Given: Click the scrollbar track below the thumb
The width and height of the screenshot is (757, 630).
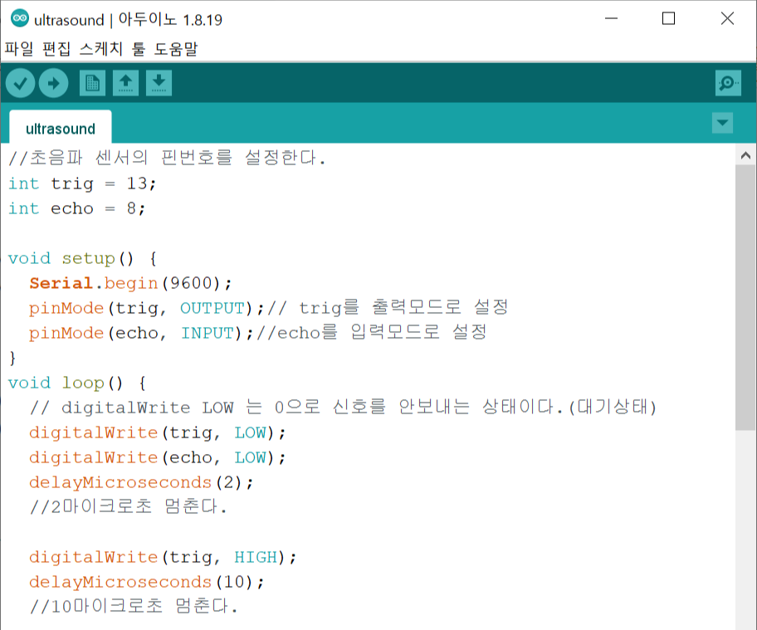Looking at the screenshot, I should 745,529.
